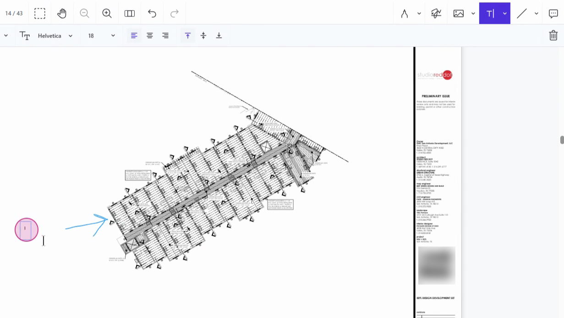Viewport: 564px width, 318px height.
Task: Set vertical alignment to middle
Action: point(203,36)
